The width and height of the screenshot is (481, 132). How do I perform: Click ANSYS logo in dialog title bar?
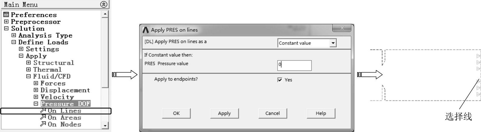(146, 30)
